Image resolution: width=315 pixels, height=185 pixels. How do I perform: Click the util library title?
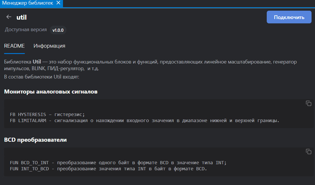(21, 17)
